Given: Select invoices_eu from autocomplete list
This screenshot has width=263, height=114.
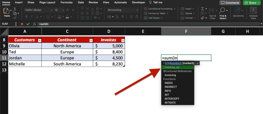Looking at the screenshot, I should (172, 67).
